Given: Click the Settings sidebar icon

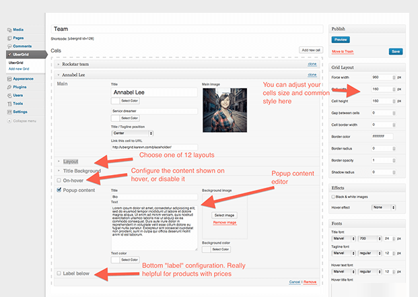Looking at the screenshot, I should 8,112.
